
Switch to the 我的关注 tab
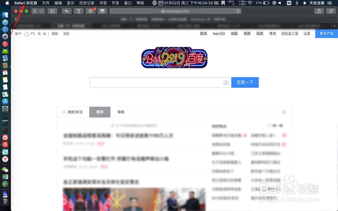(73, 112)
